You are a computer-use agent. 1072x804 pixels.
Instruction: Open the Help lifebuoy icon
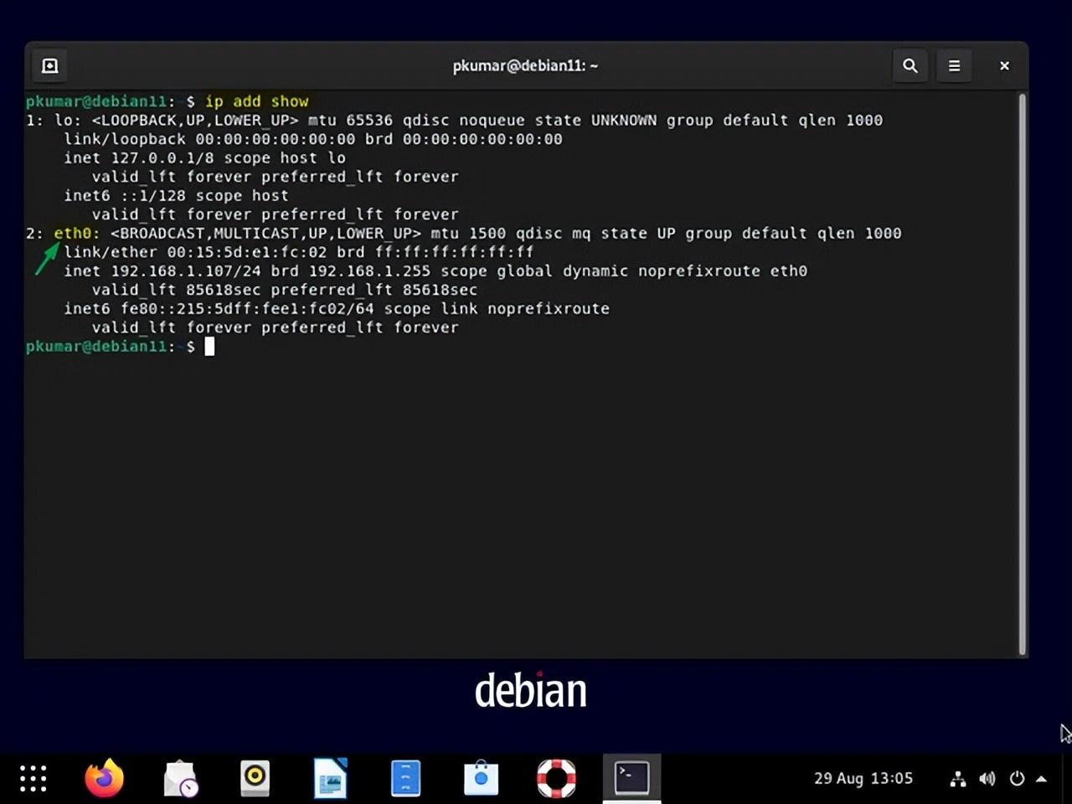556,778
